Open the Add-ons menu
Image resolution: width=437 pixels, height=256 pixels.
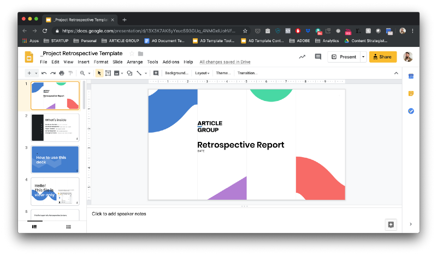click(171, 62)
